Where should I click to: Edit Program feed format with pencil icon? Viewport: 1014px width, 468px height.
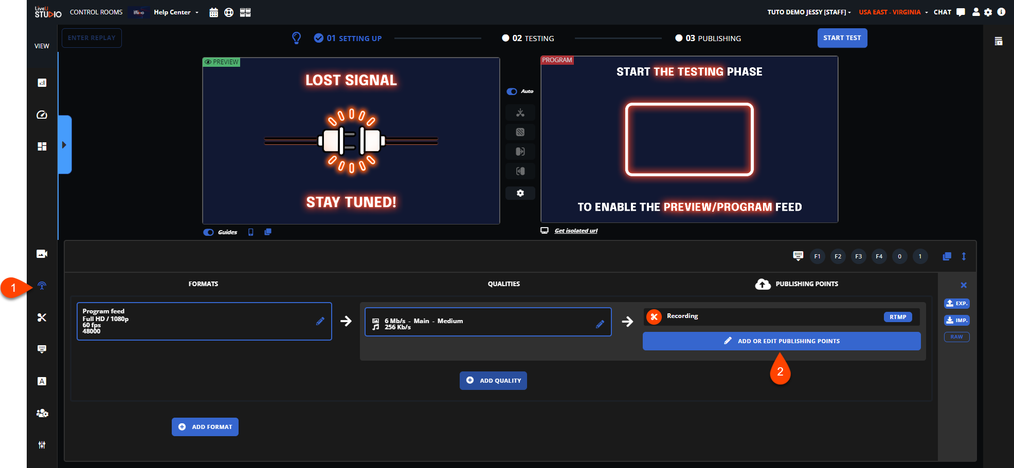(320, 321)
